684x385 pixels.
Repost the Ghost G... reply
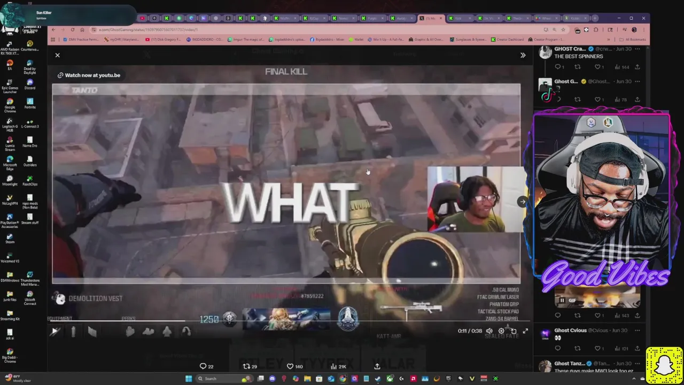577,99
